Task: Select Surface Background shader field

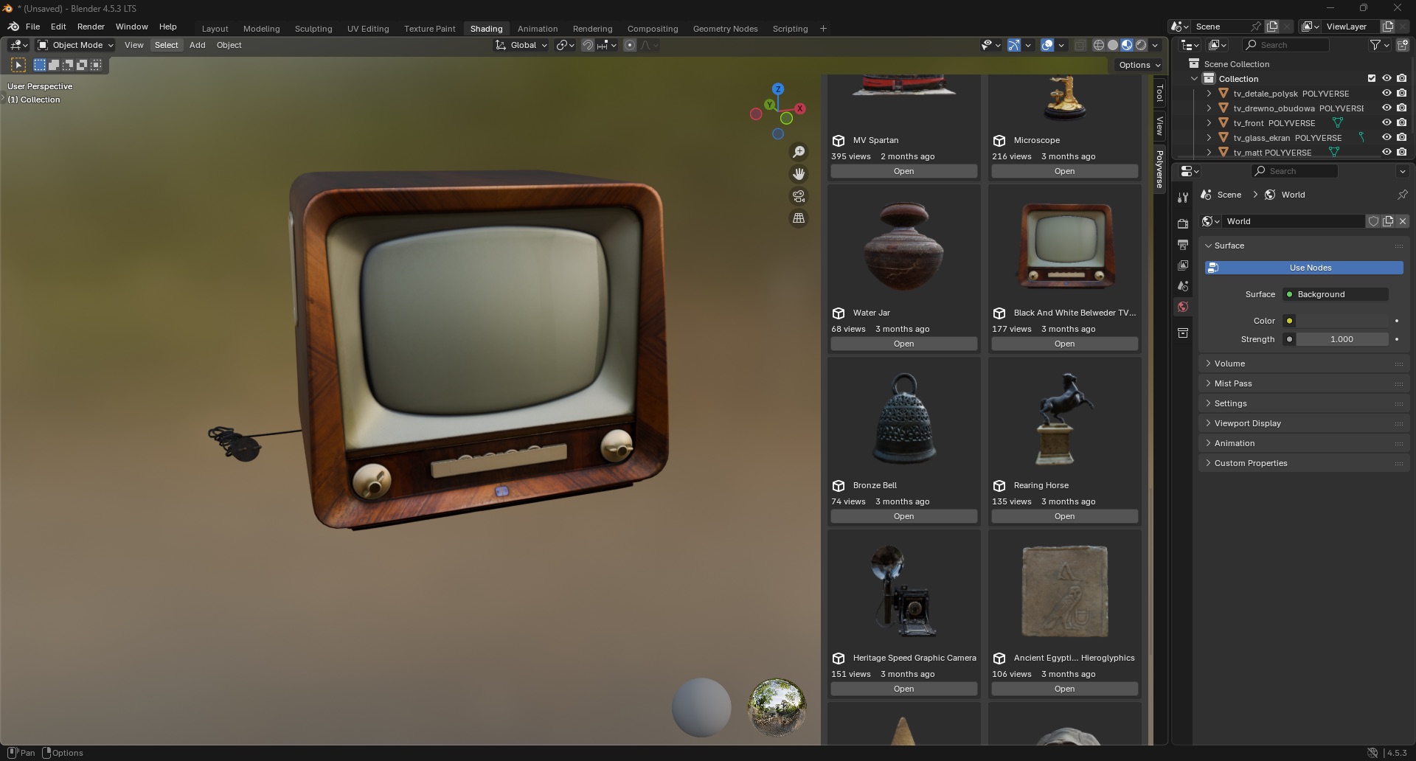Action: pos(1335,294)
